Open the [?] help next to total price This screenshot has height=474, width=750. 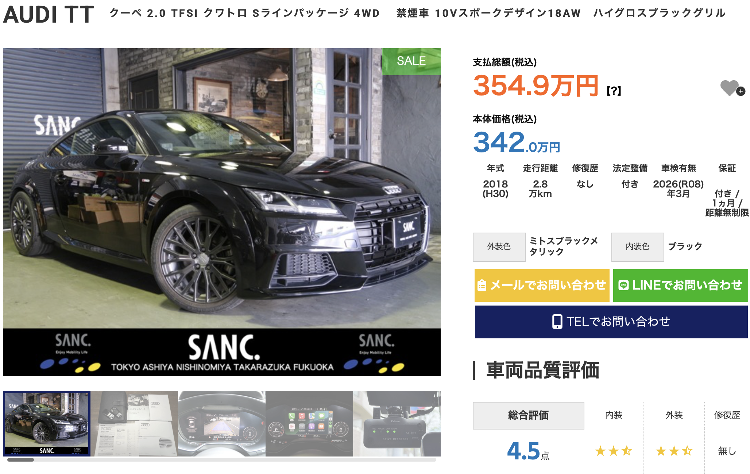tap(614, 91)
